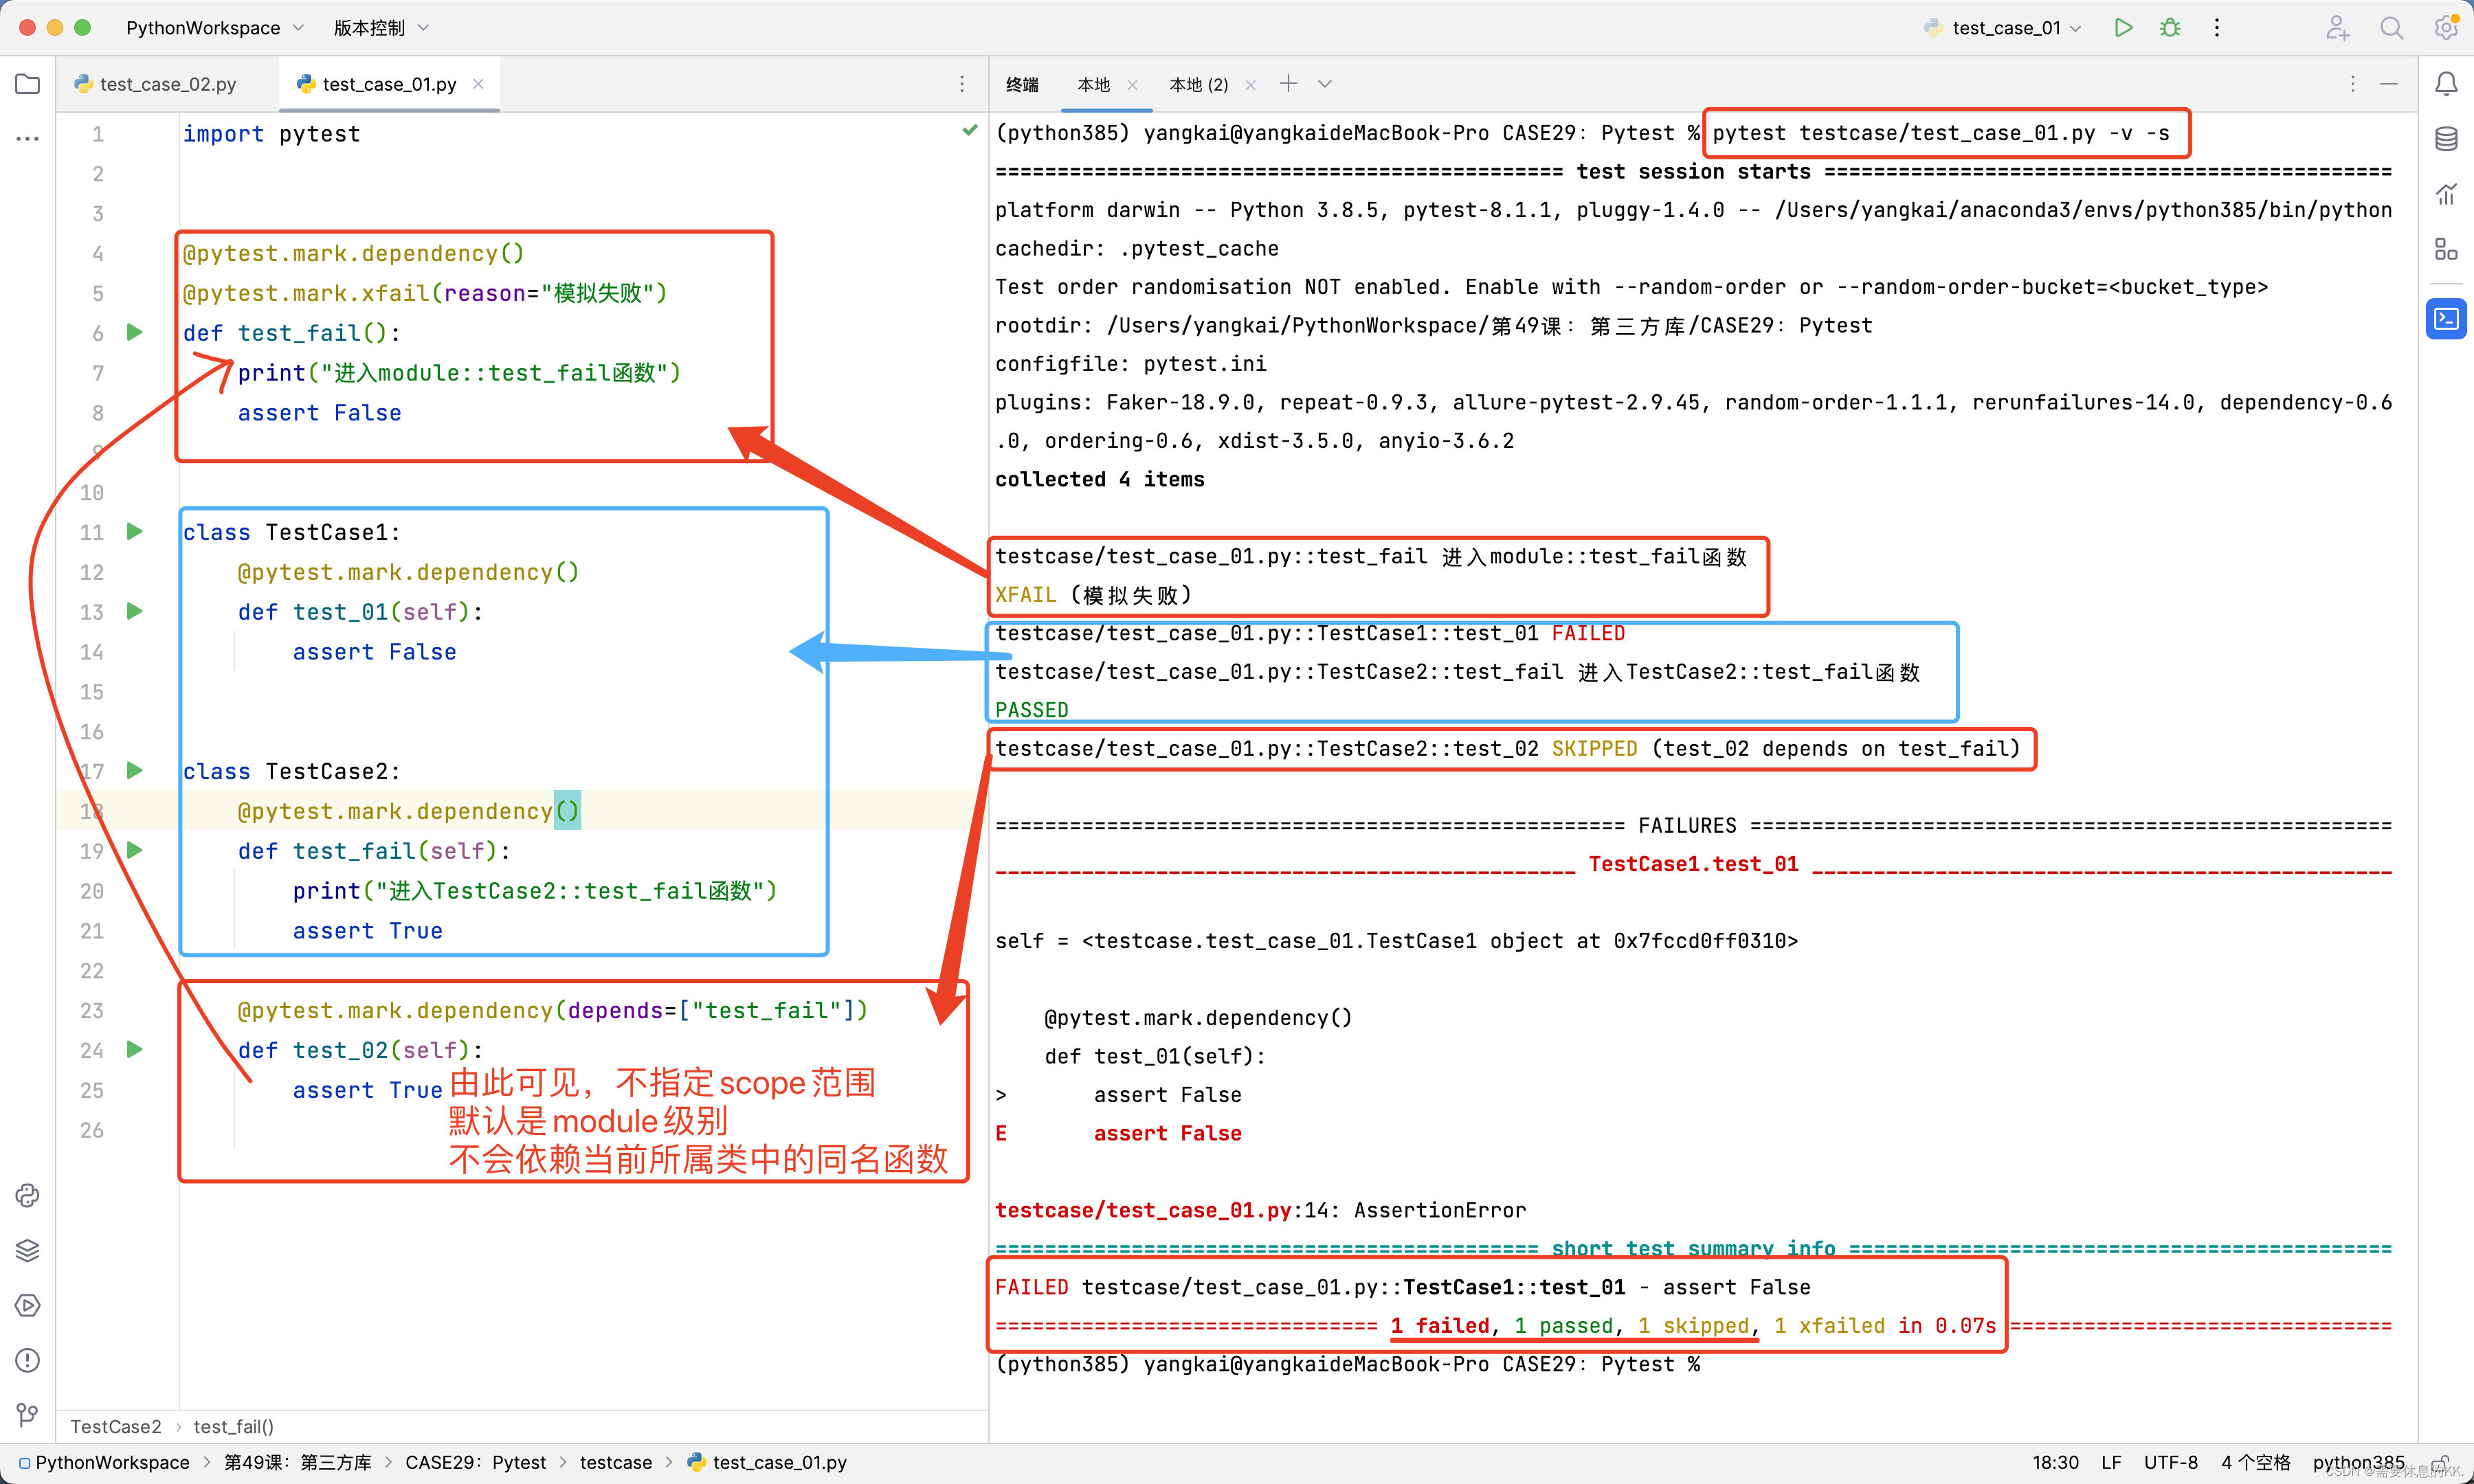Open the Git version control tool window
The image size is (2474, 1484).
28,1414
